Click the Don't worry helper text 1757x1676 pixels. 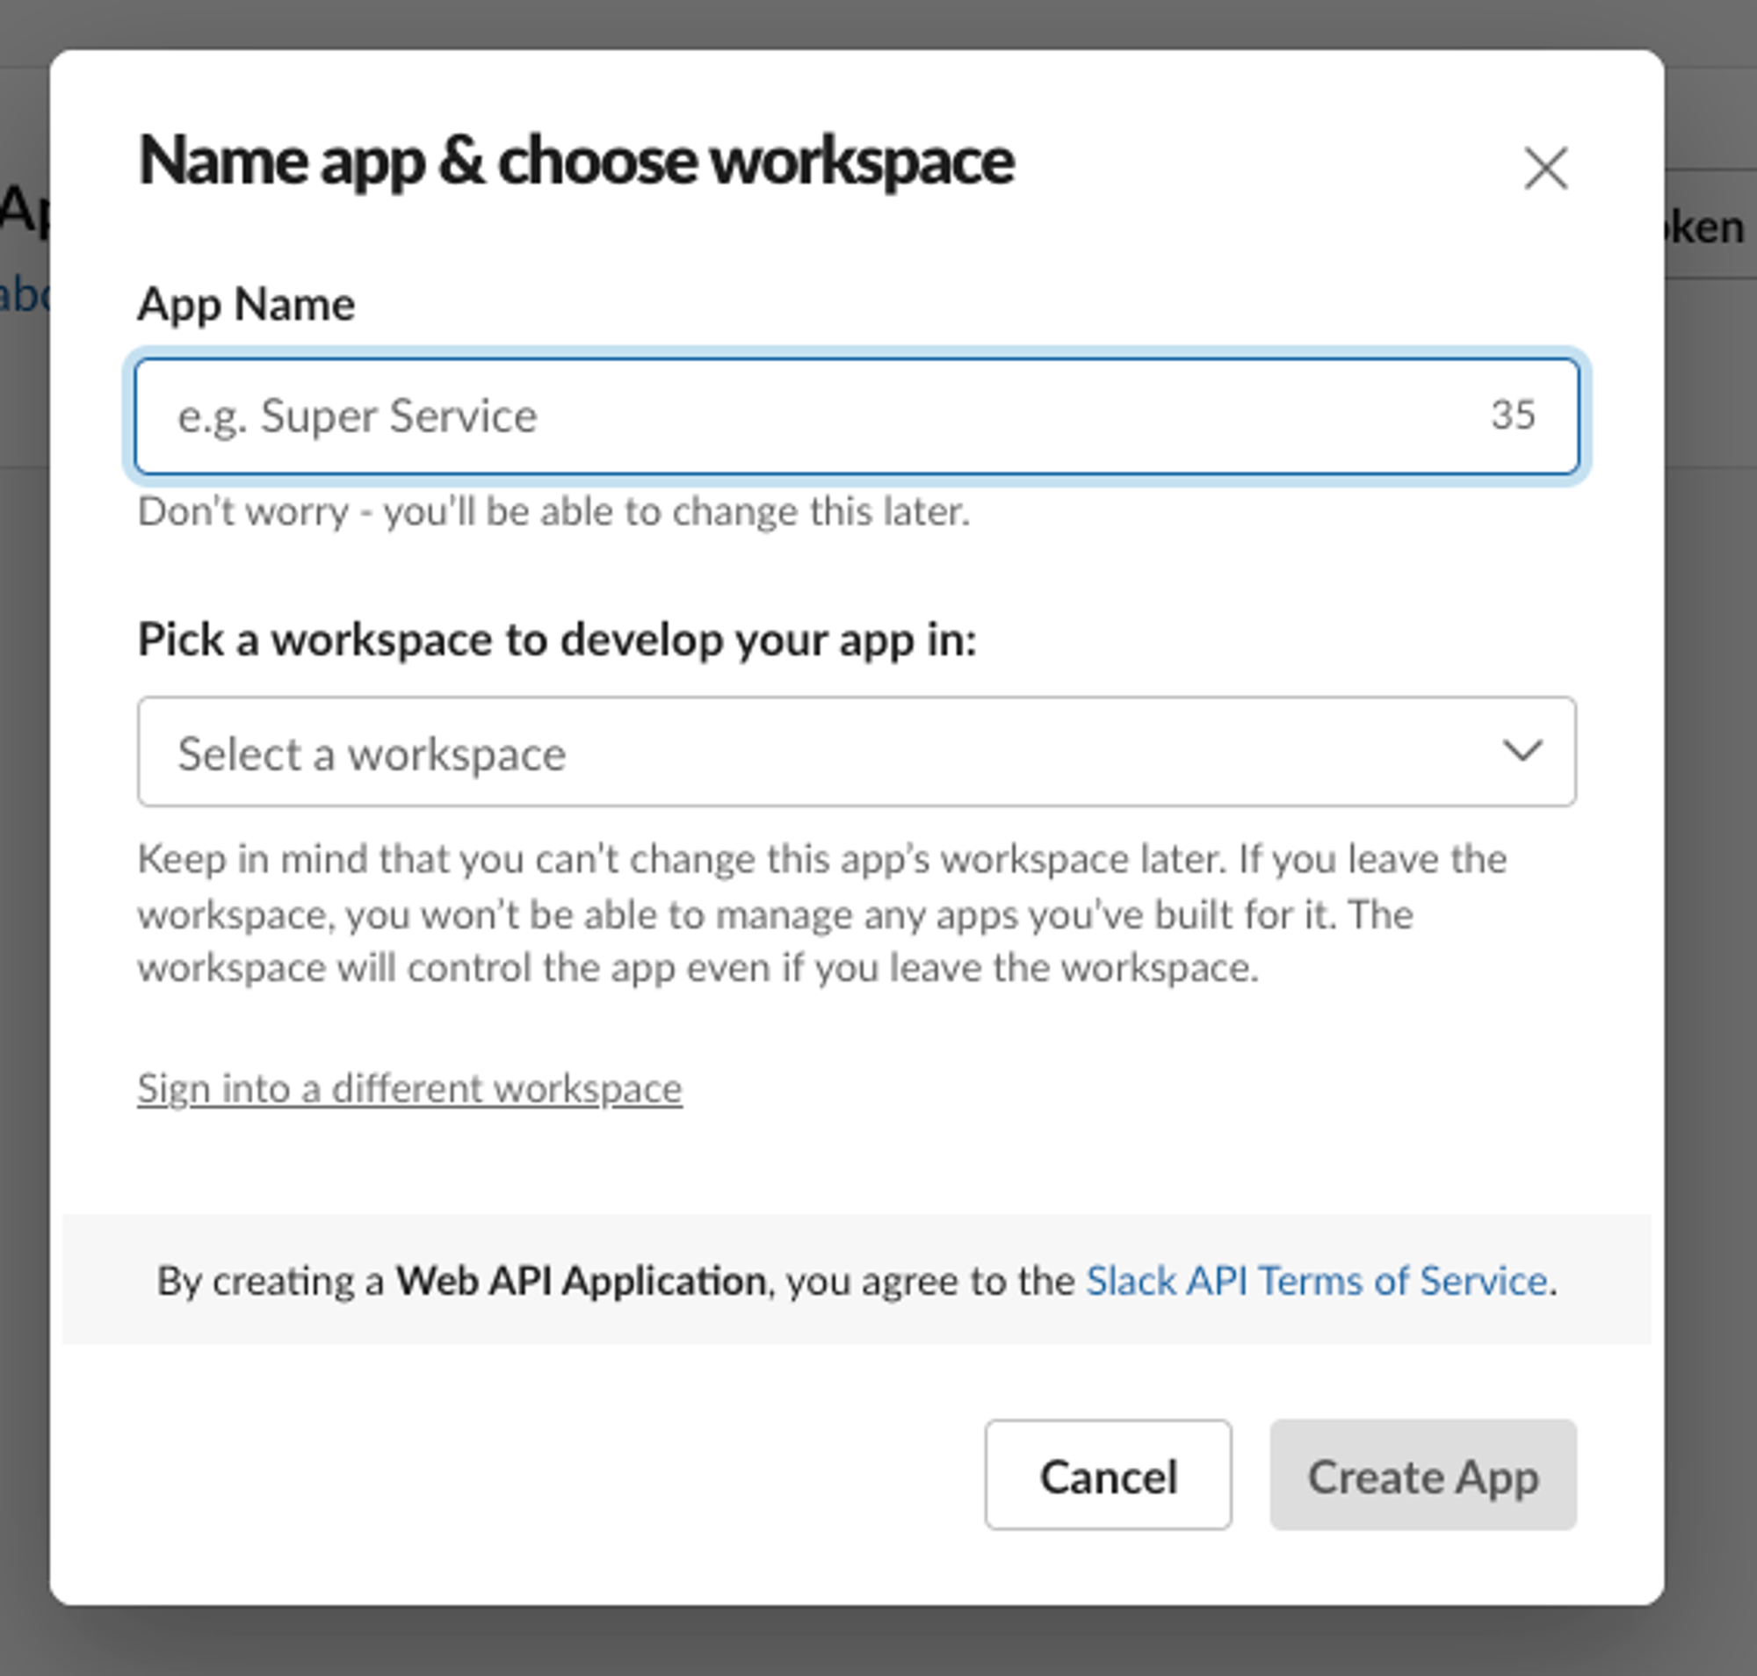pyautogui.click(x=553, y=512)
